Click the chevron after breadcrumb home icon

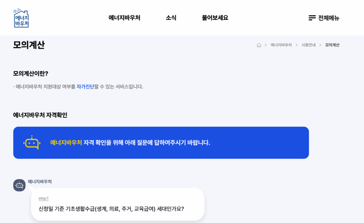pos(266,45)
